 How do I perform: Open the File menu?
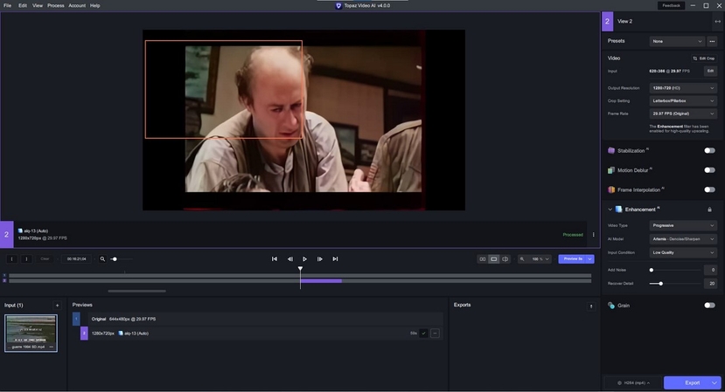click(x=7, y=5)
